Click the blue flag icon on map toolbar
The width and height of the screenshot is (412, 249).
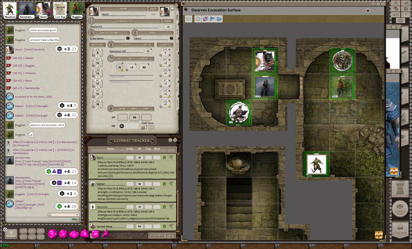(x=212, y=19)
